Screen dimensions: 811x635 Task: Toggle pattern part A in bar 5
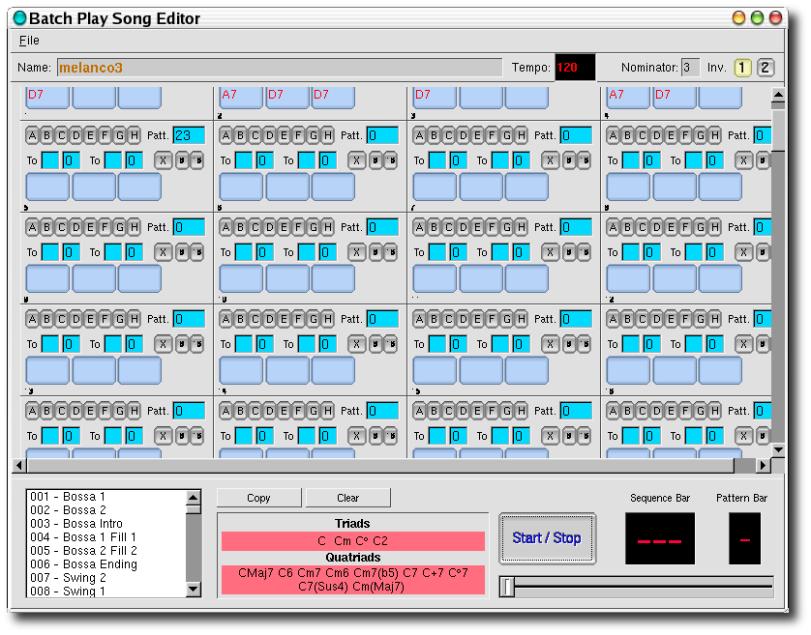pyautogui.click(x=32, y=136)
